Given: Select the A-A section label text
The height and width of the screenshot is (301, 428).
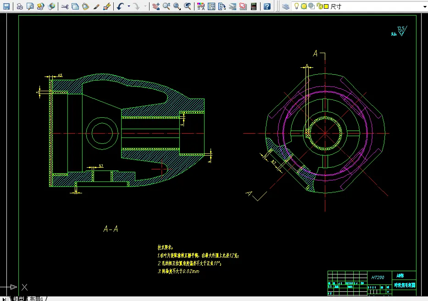Looking at the screenshot, I should click(111, 229).
